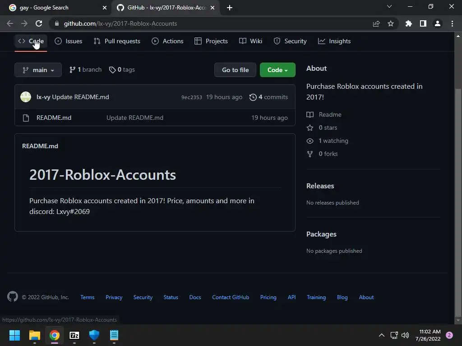Click the fork icon for 0 forks
This screenshot has width=462, height=346.
pos(310,154)
